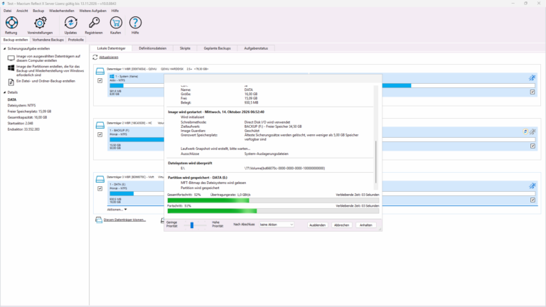Open the Rettung rescue media tool
The width and height of the screenshot is (546, 307).
11,23
